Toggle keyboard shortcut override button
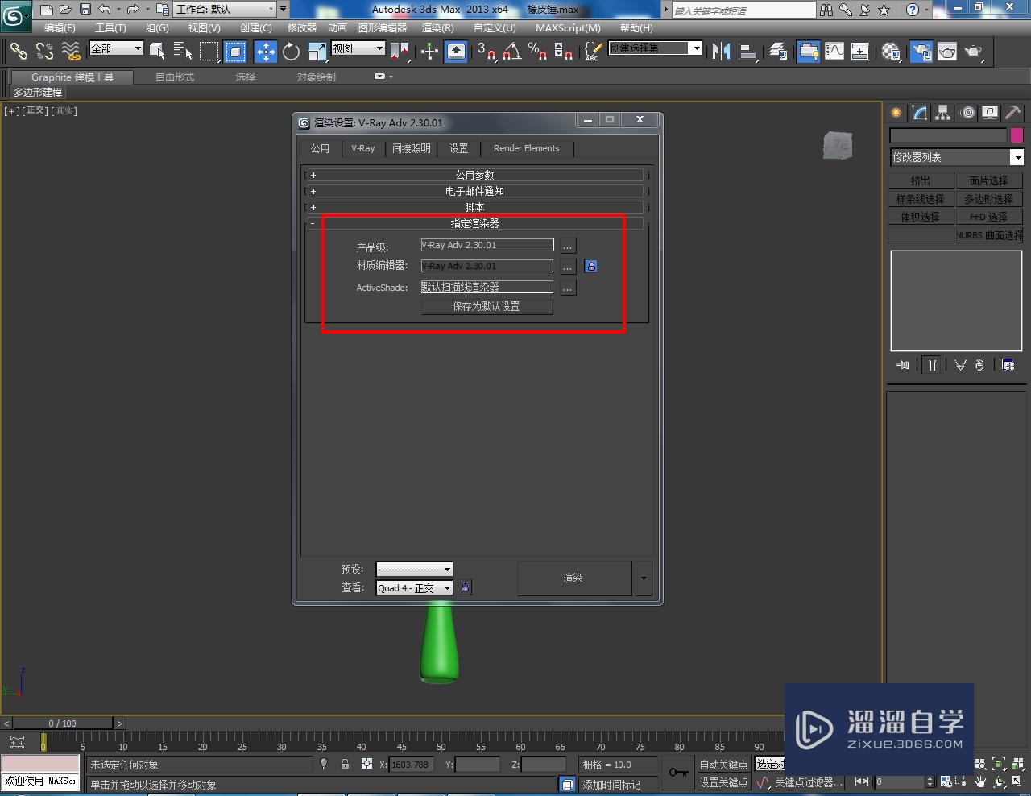 (x=456, y=52)
